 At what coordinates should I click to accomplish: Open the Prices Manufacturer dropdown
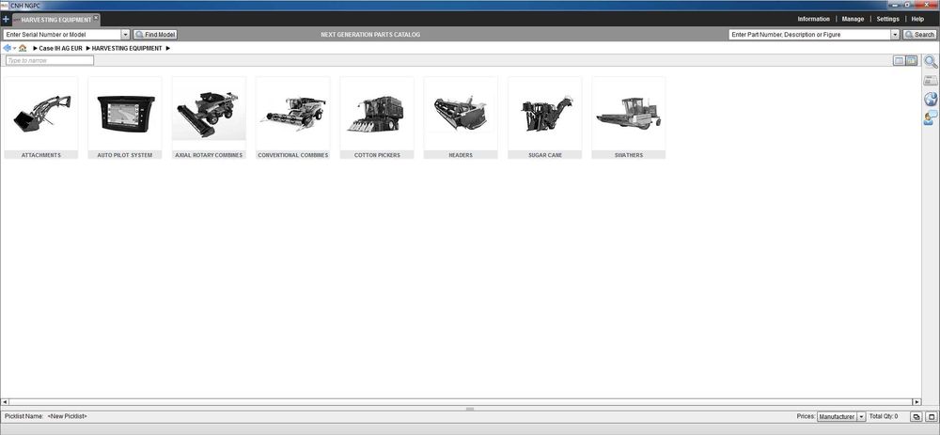coord(841,416)
